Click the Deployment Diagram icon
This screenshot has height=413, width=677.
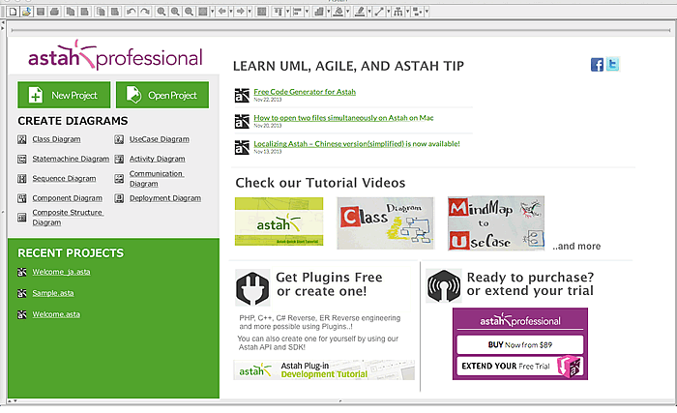(x=119, y=198)
